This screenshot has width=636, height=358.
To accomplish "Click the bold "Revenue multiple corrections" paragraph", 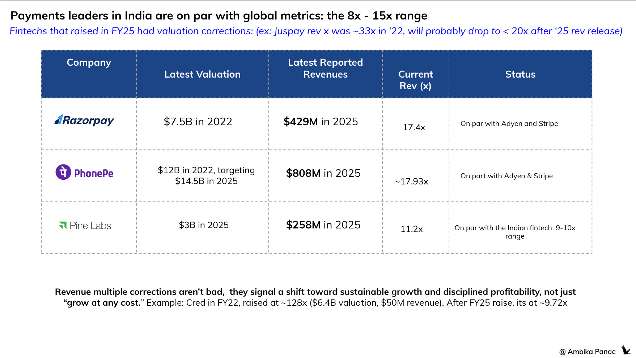I will (x=315, y=297).
